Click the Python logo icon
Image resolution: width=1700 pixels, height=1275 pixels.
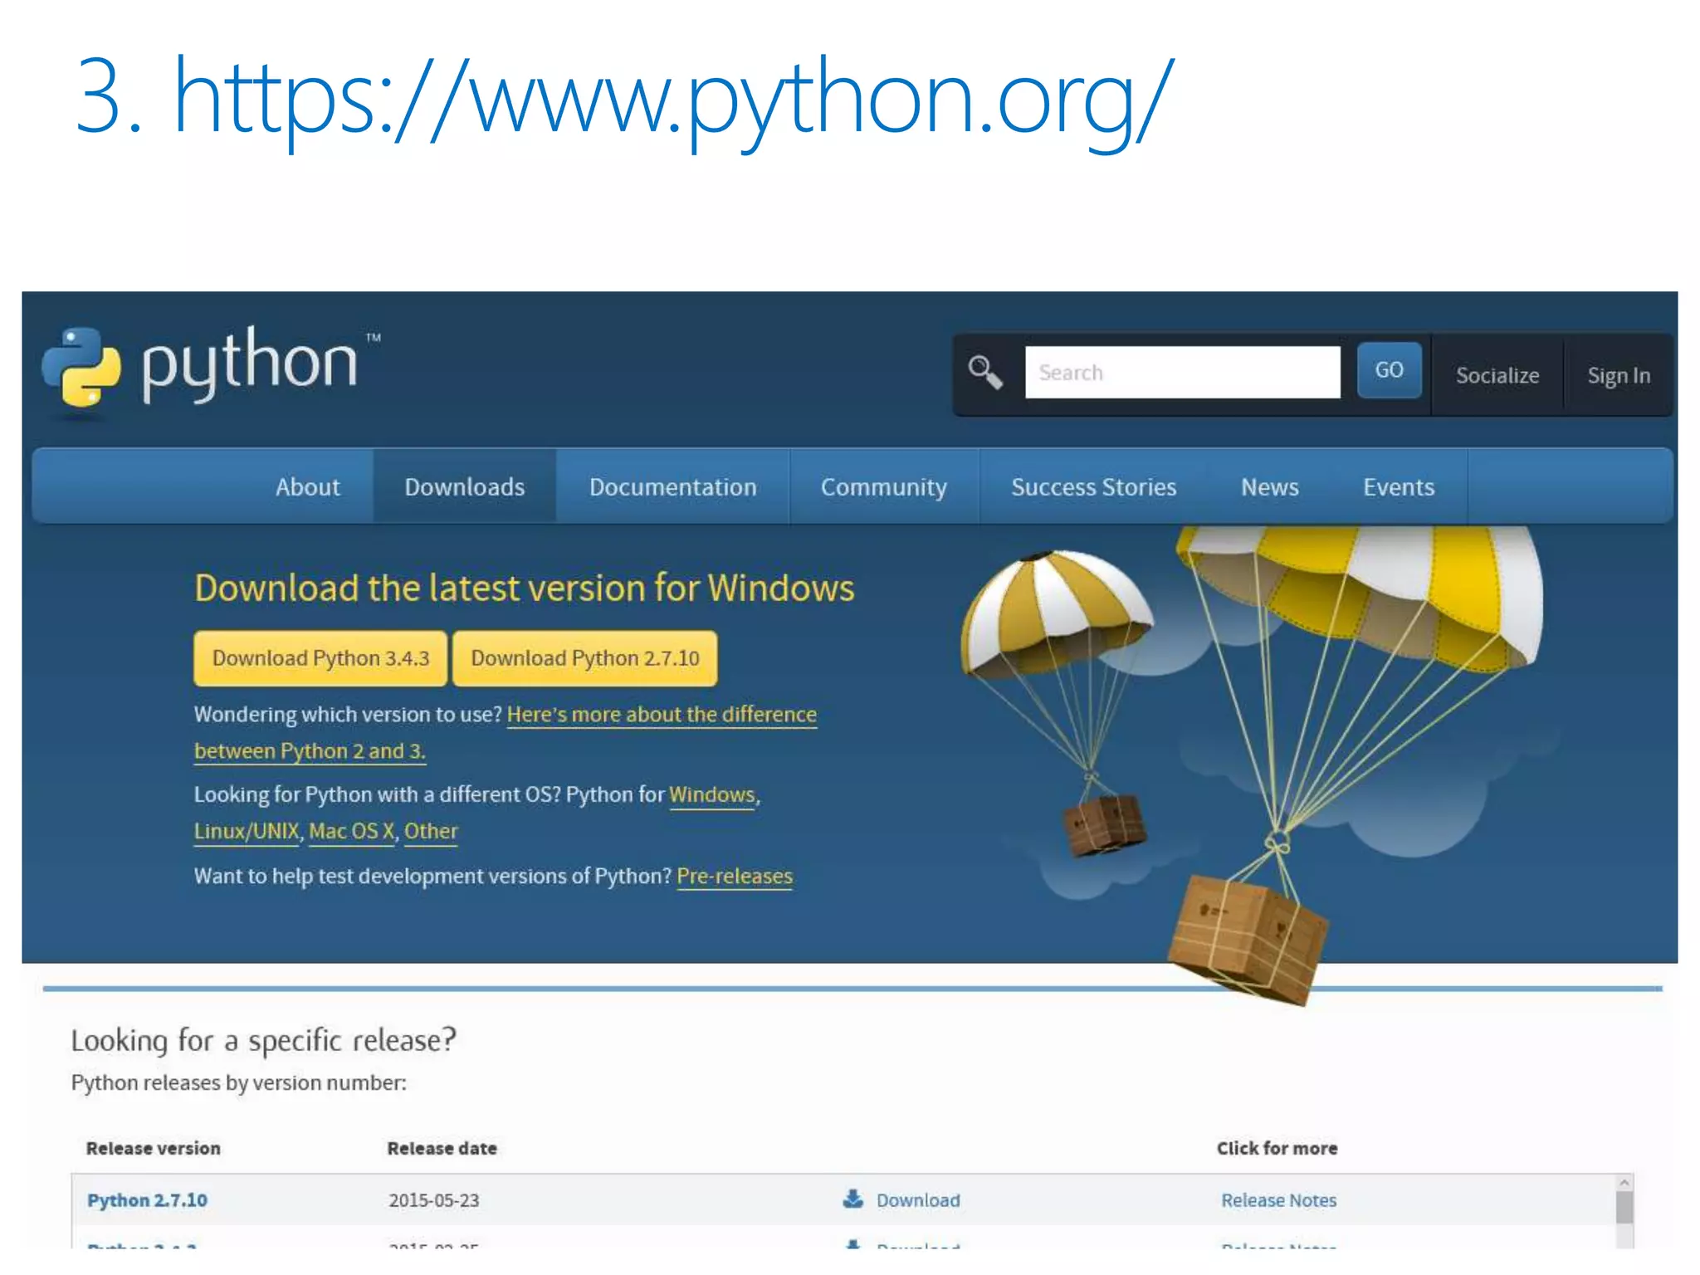81,367
